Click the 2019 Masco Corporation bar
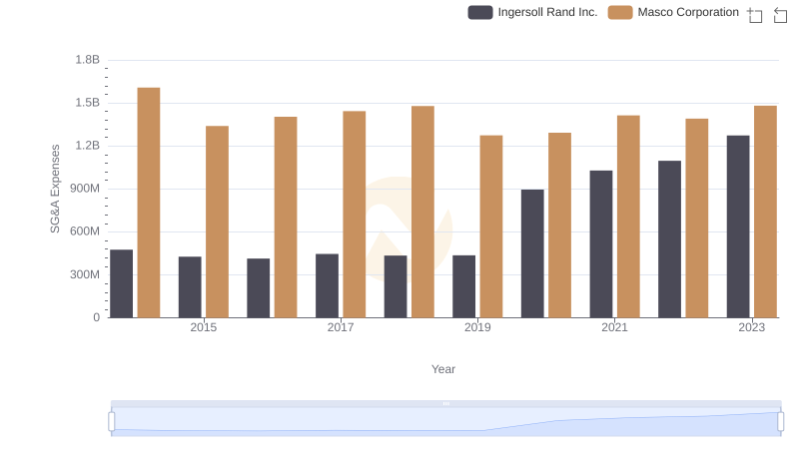The width and height of the screenshot is (799, 460). pyautogui.click(x=491, y=227)
